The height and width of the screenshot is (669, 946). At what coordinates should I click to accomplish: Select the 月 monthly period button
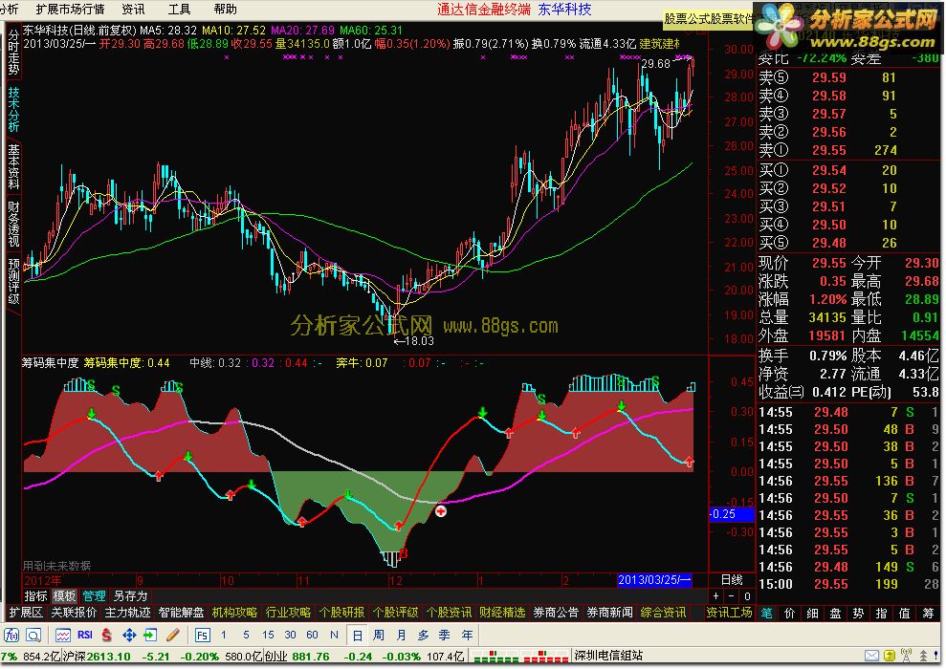click(x=401, y=636)
